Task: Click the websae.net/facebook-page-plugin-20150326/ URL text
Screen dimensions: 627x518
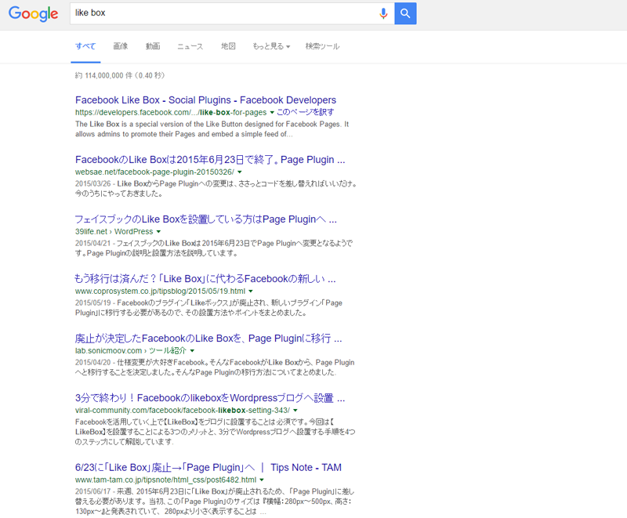Action: (154, 172)
